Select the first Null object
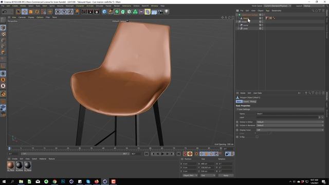 [244, 22]
